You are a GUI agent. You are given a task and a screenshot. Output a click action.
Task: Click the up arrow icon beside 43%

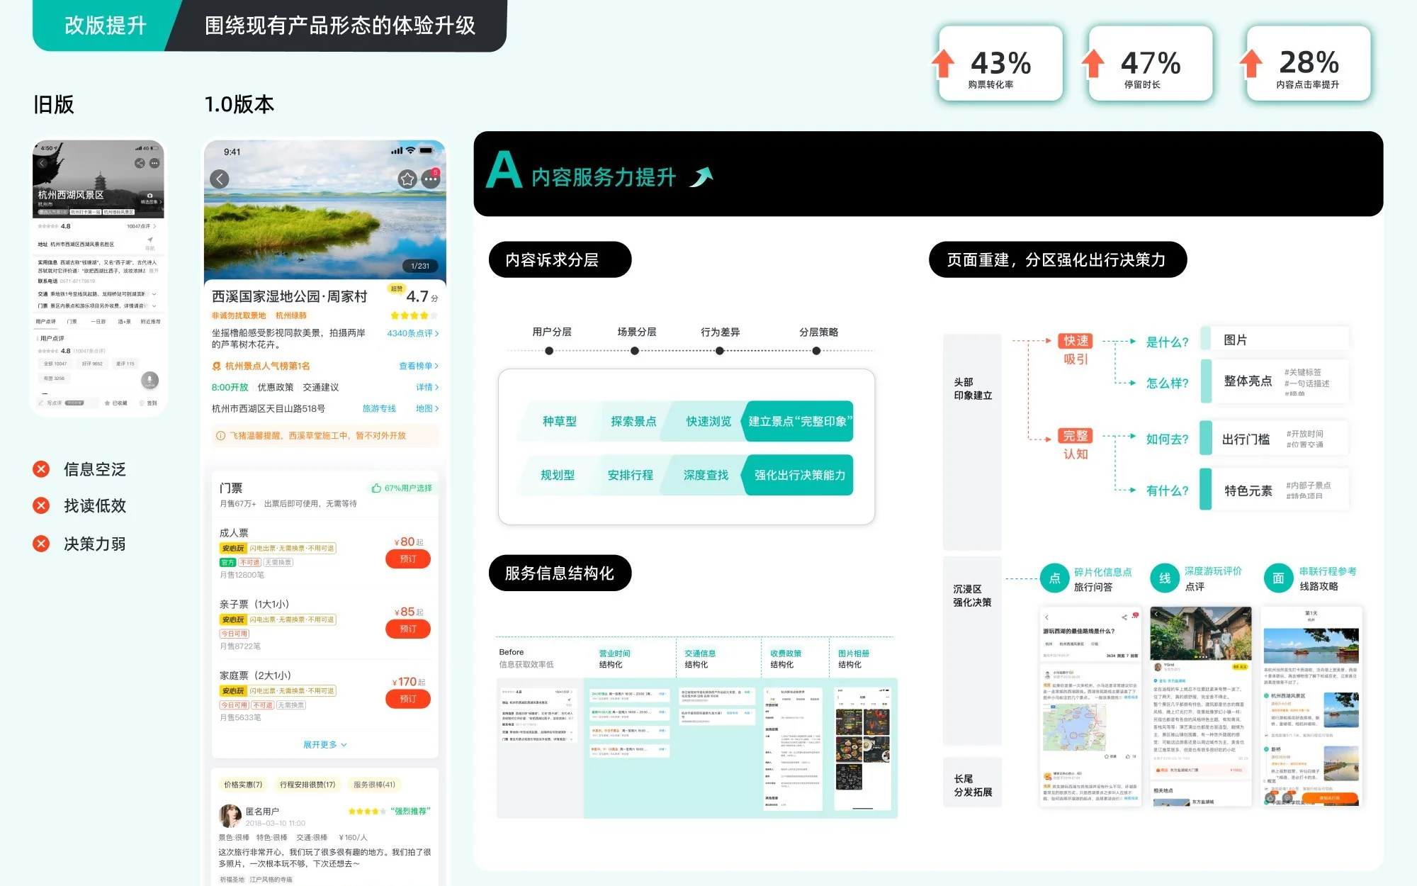pos(943,63)
